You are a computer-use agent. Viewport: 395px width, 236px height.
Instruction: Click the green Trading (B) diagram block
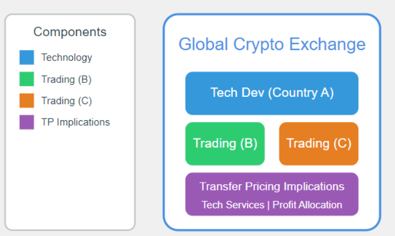(225, 144)
